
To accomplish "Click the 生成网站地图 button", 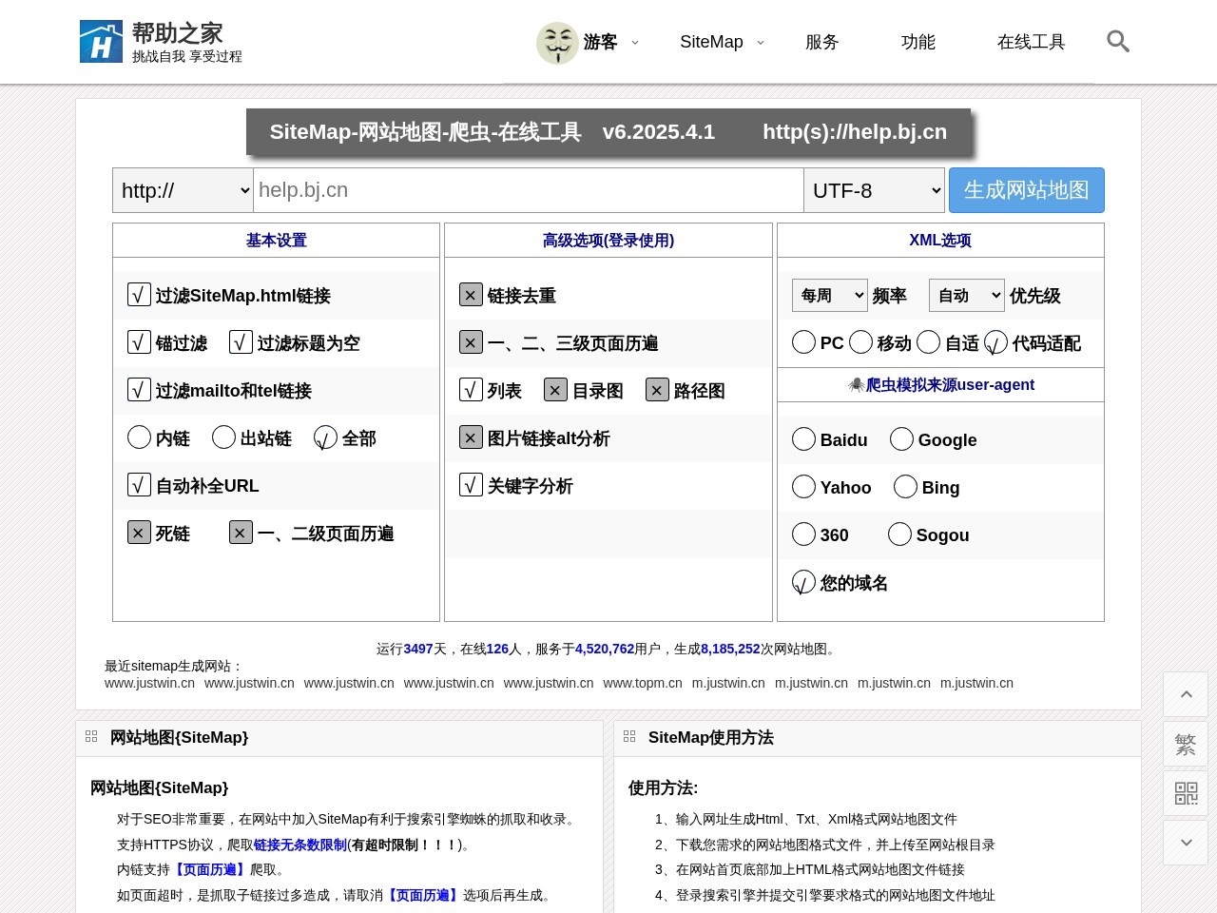I will pyautogui.click(x=1026, y=190).
